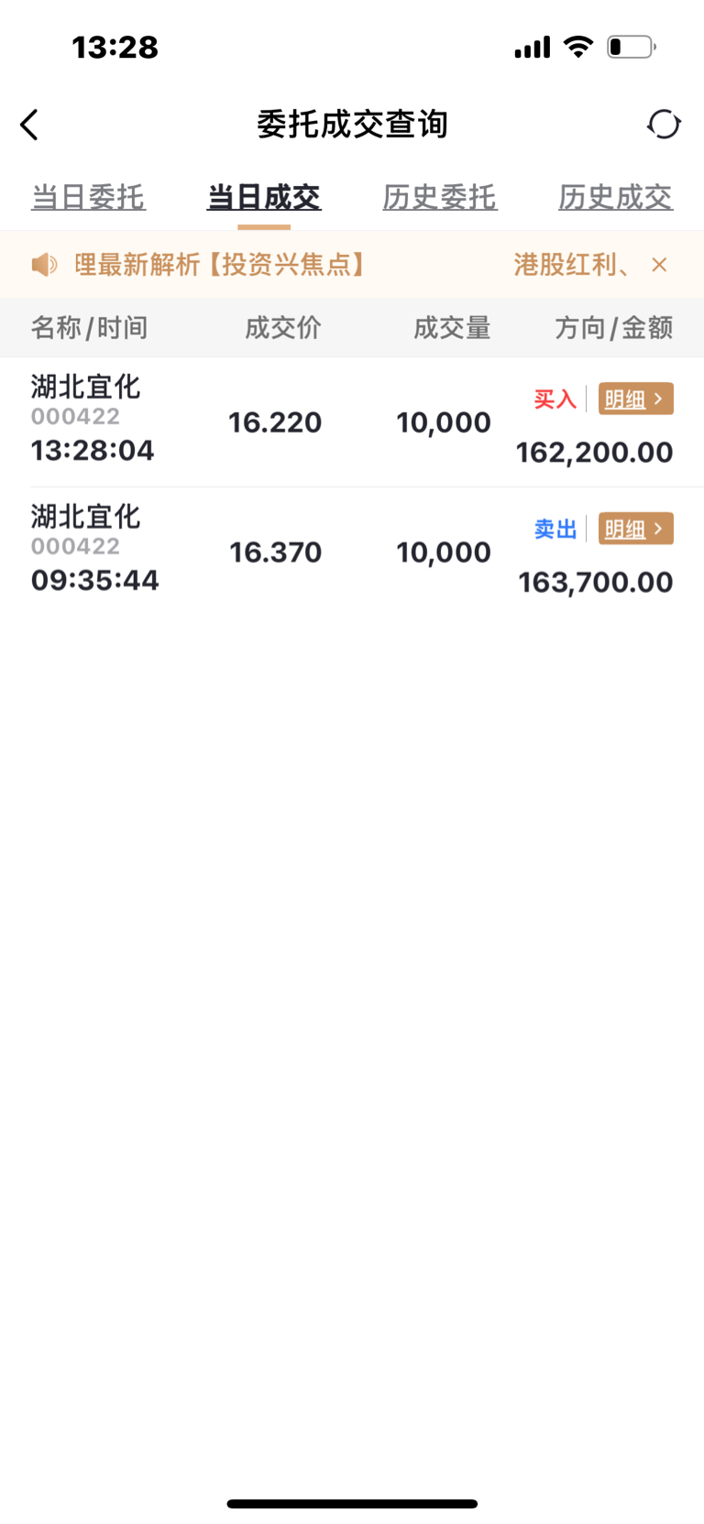Tap the battery status icon

[x=631, y=47]
